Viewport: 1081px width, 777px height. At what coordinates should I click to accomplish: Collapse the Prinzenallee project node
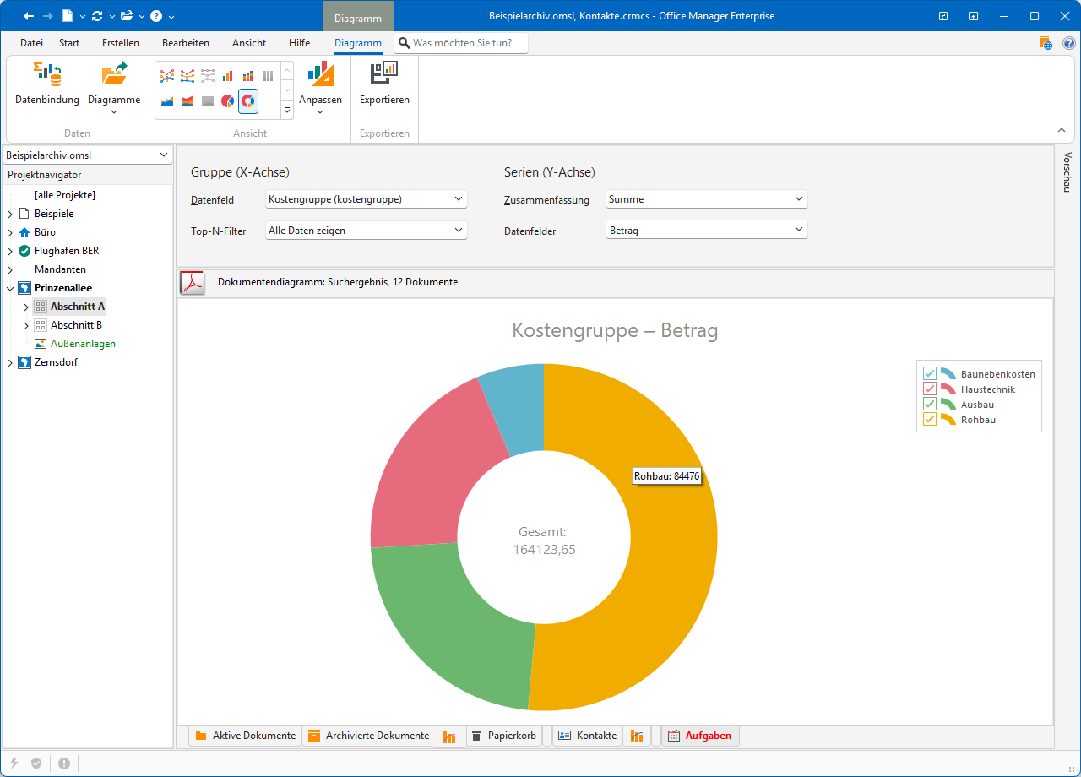pos(10,288)
